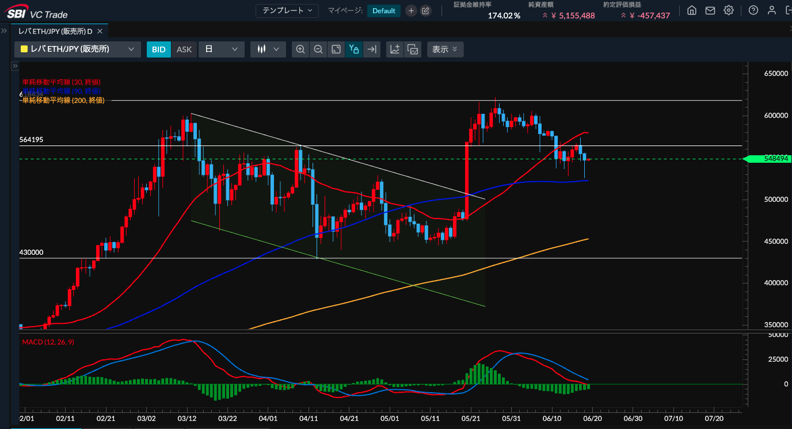Edit the current My Page layout
The width and height of the screenshot is (792, 429).
coord(425,10)
